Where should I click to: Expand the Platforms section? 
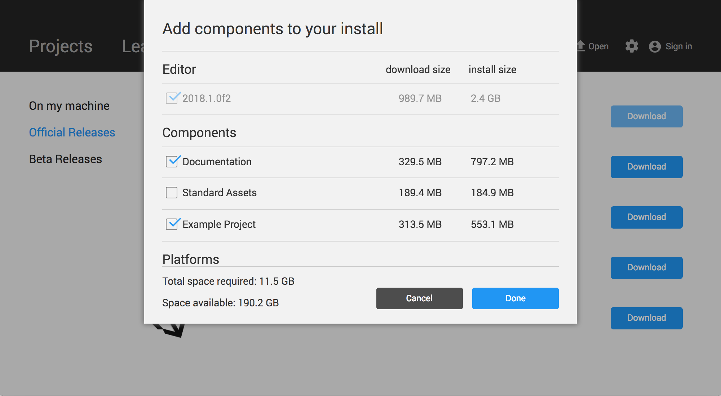point(190,258)
